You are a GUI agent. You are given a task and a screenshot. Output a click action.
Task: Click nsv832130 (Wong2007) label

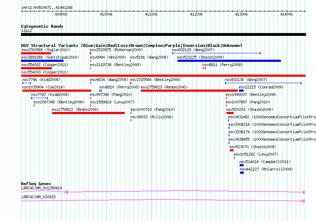coord(246,80)
